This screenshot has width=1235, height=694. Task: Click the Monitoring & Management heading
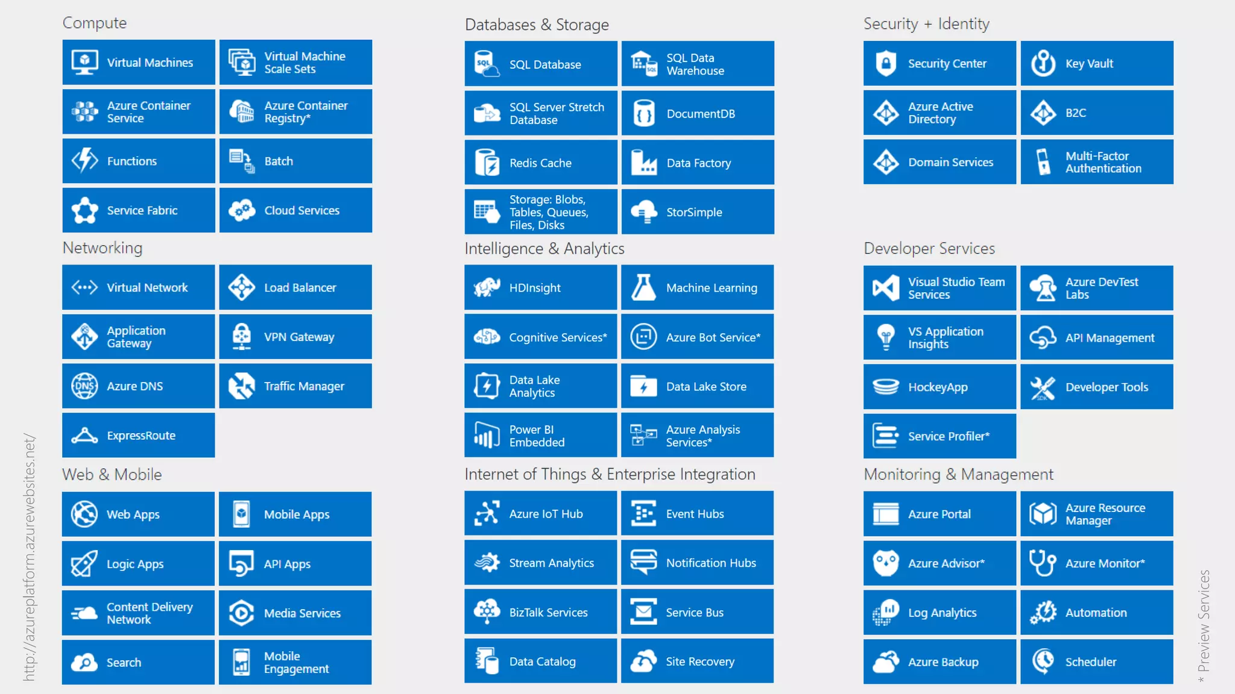(958, 474)
